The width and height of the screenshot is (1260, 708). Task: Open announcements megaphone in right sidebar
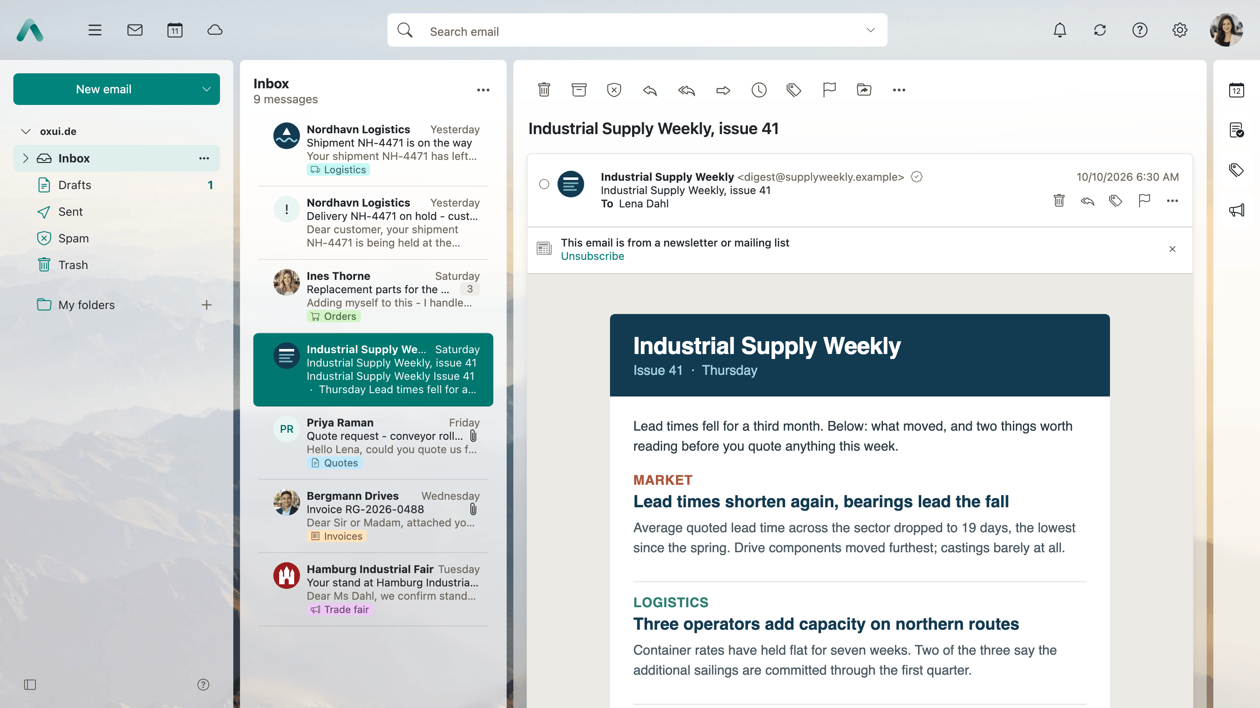pos(1236,210)
